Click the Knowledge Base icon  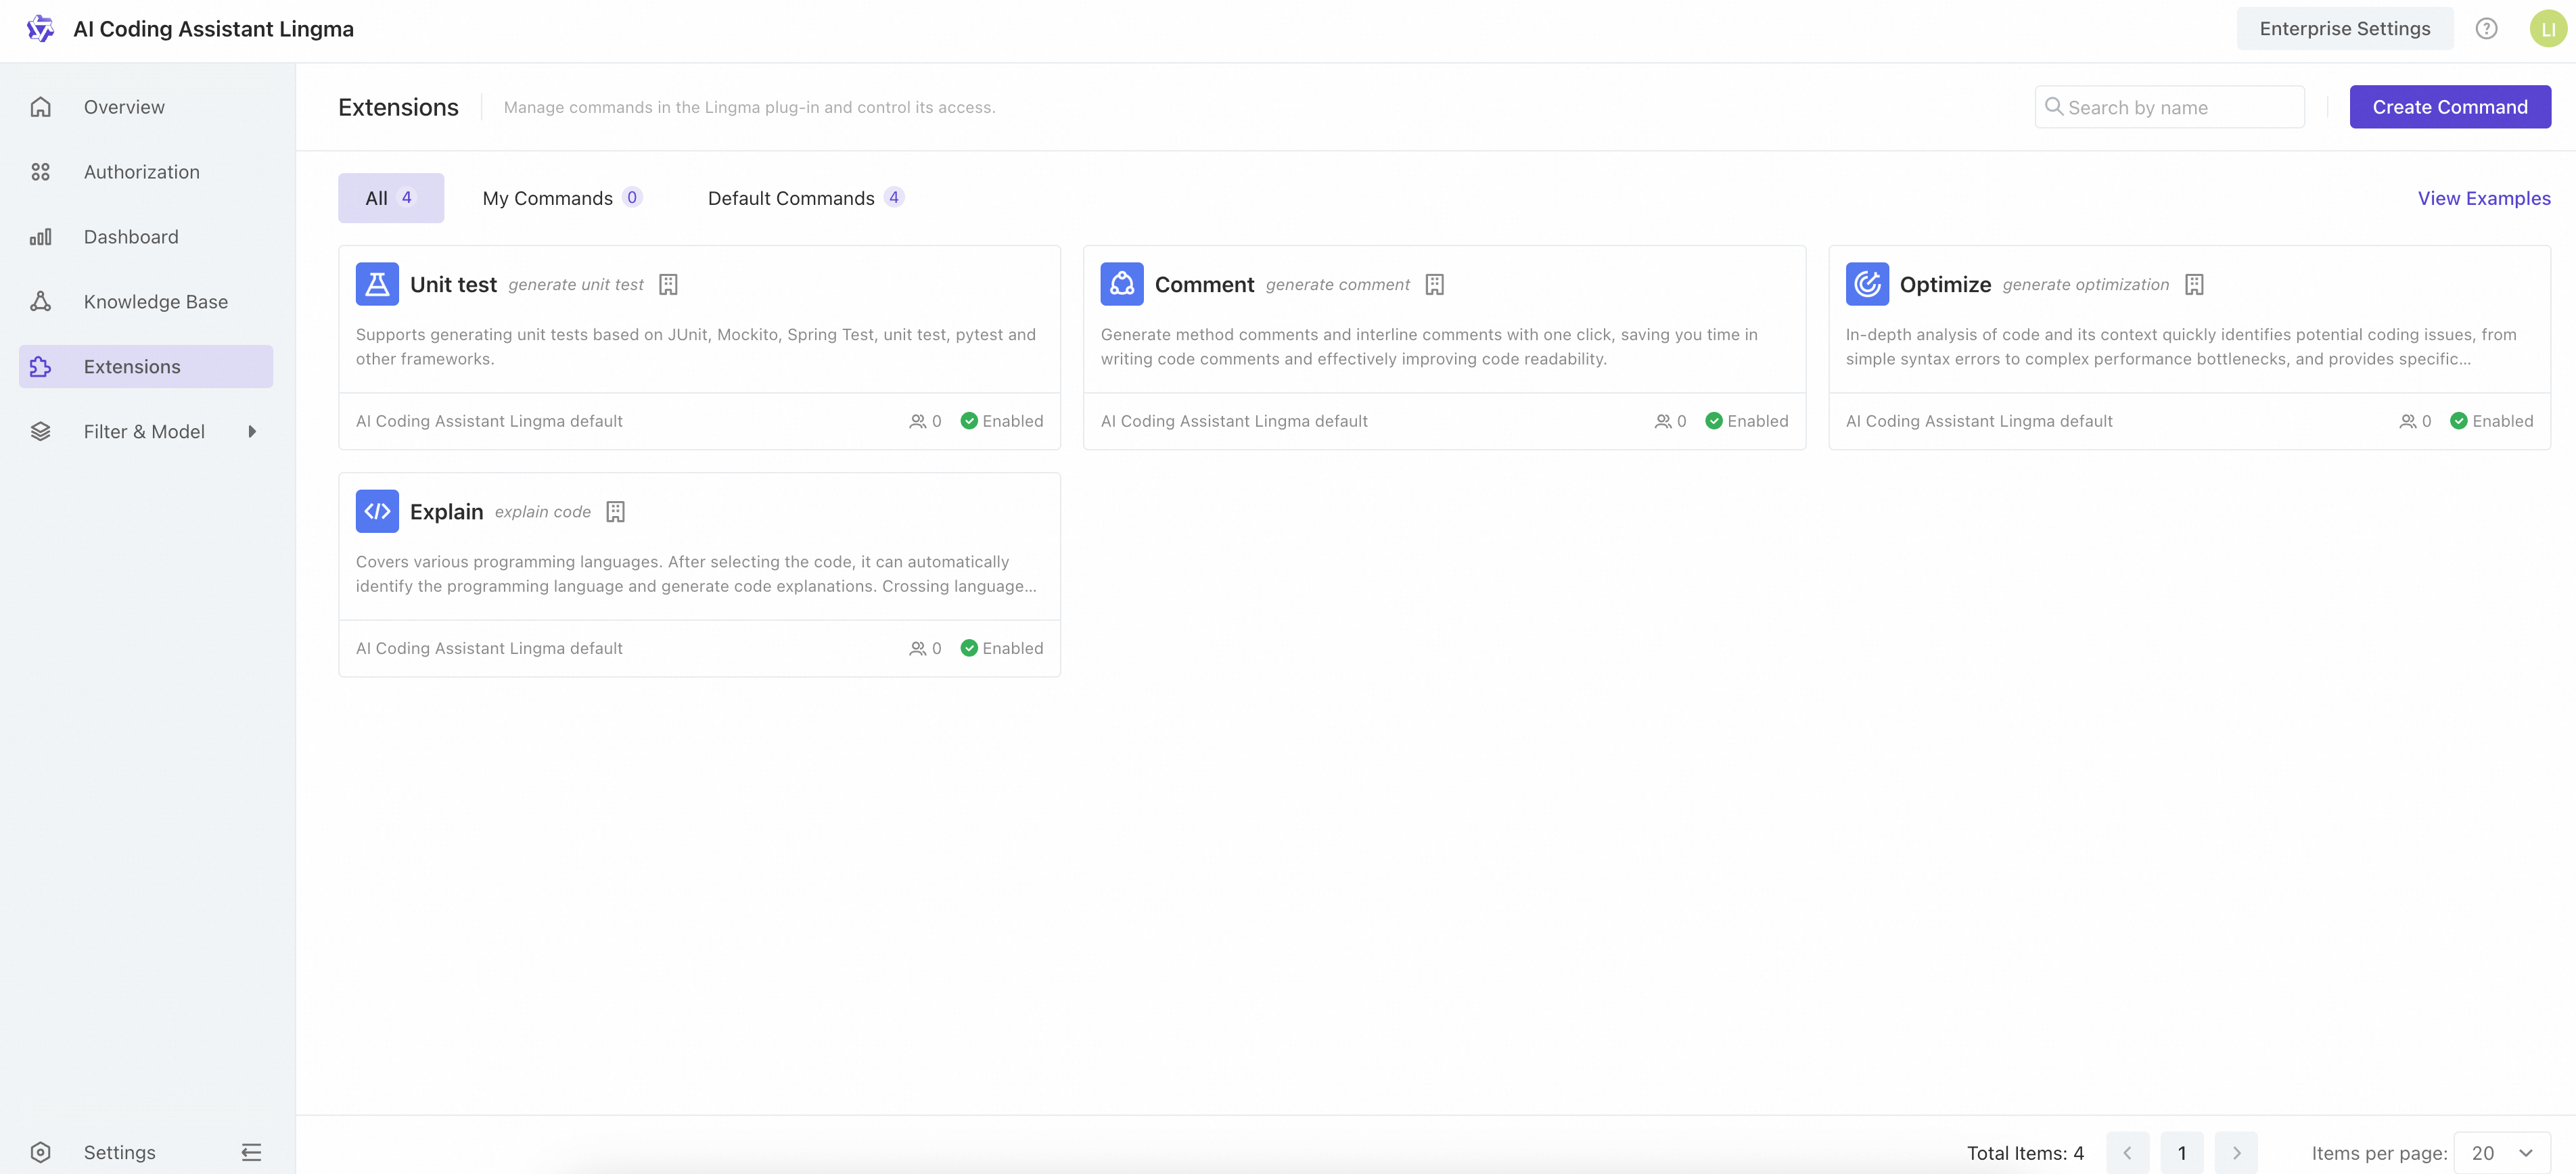tap(40, 302)
